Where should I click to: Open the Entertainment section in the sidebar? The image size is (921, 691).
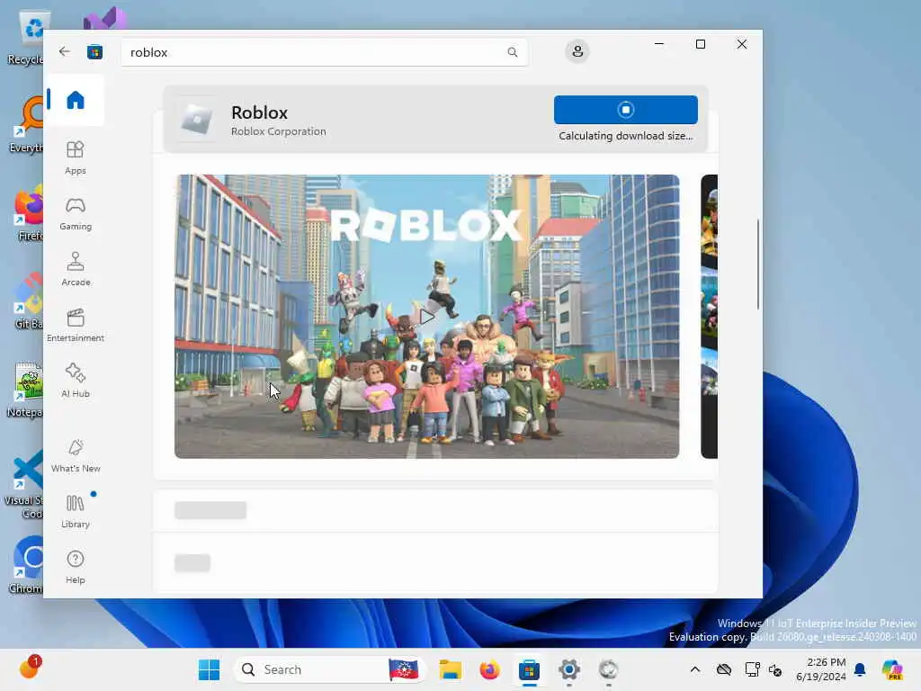click(76, 325)
